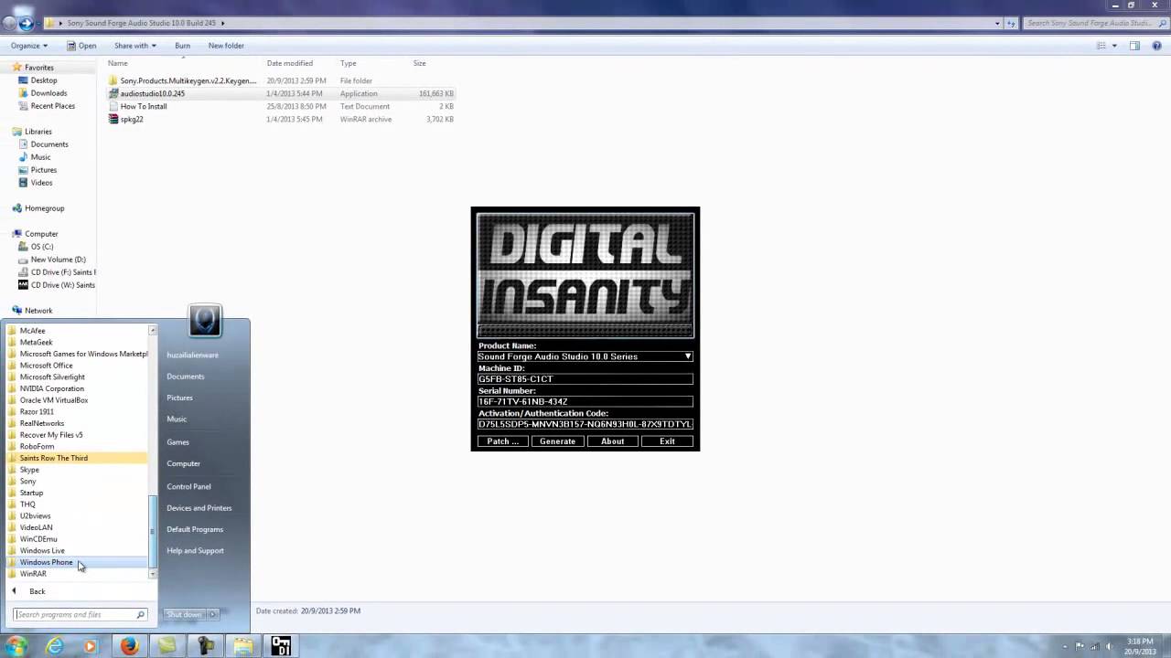Open Control Panel from Start menu
This screenshot has height=658, width=1171.
(x=188, y=486)
